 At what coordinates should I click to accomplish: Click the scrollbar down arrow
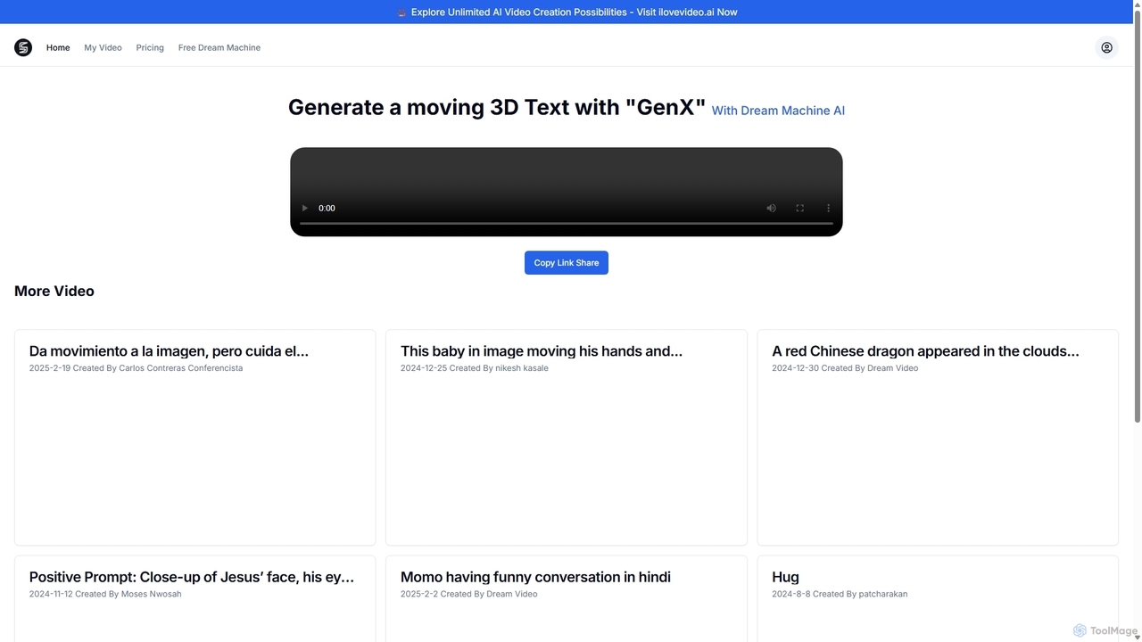click(x=1138, y=636)
